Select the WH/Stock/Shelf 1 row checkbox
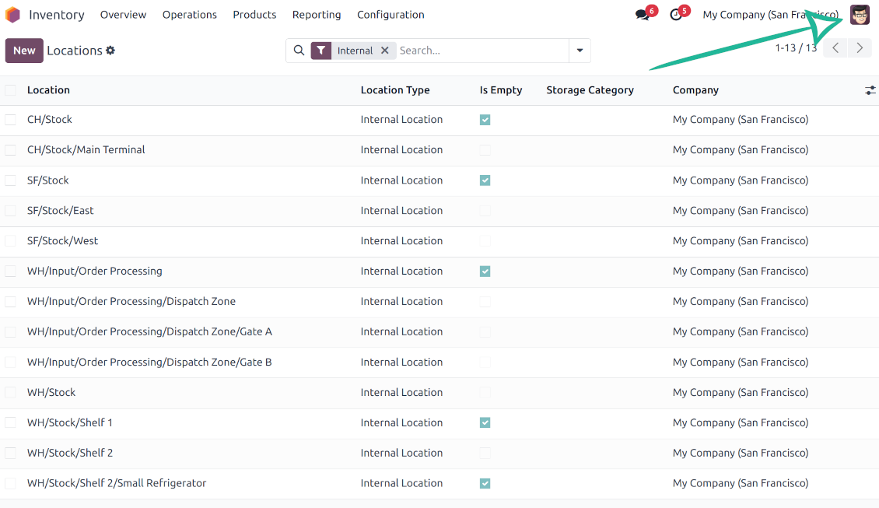Viewport: 879px width, 508px height. 10,422
